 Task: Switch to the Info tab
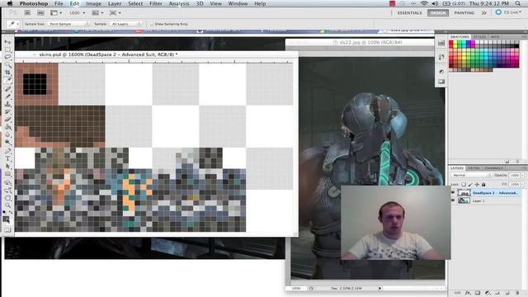tap(495, 36)
